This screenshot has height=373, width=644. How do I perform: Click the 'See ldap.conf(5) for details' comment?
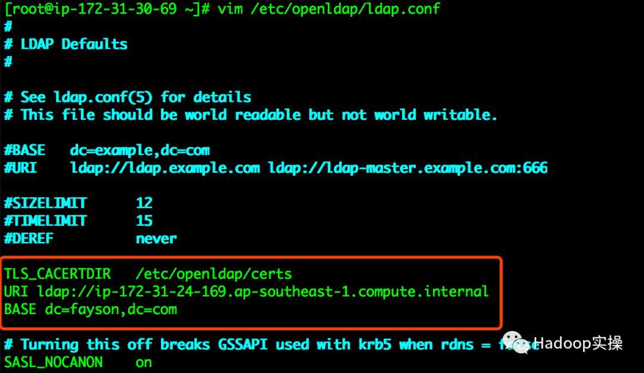click(x=135, y=97)
